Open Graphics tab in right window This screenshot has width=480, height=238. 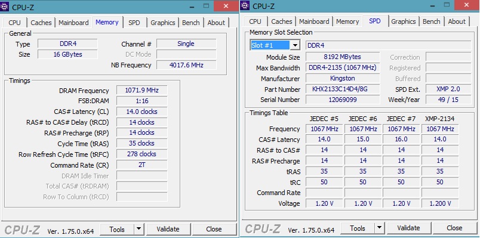[404, 21]
